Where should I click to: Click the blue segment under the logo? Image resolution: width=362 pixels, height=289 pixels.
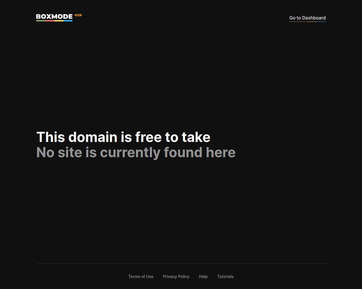(68, 21)
